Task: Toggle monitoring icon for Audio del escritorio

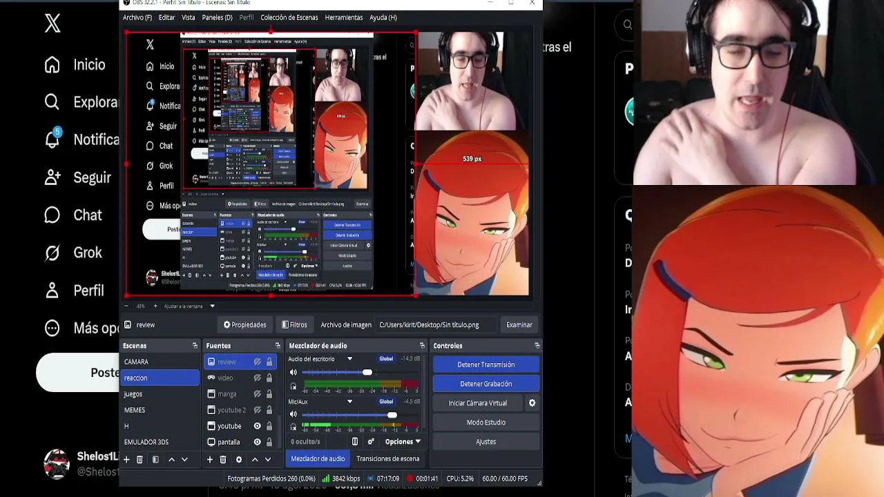Action: 294,386
